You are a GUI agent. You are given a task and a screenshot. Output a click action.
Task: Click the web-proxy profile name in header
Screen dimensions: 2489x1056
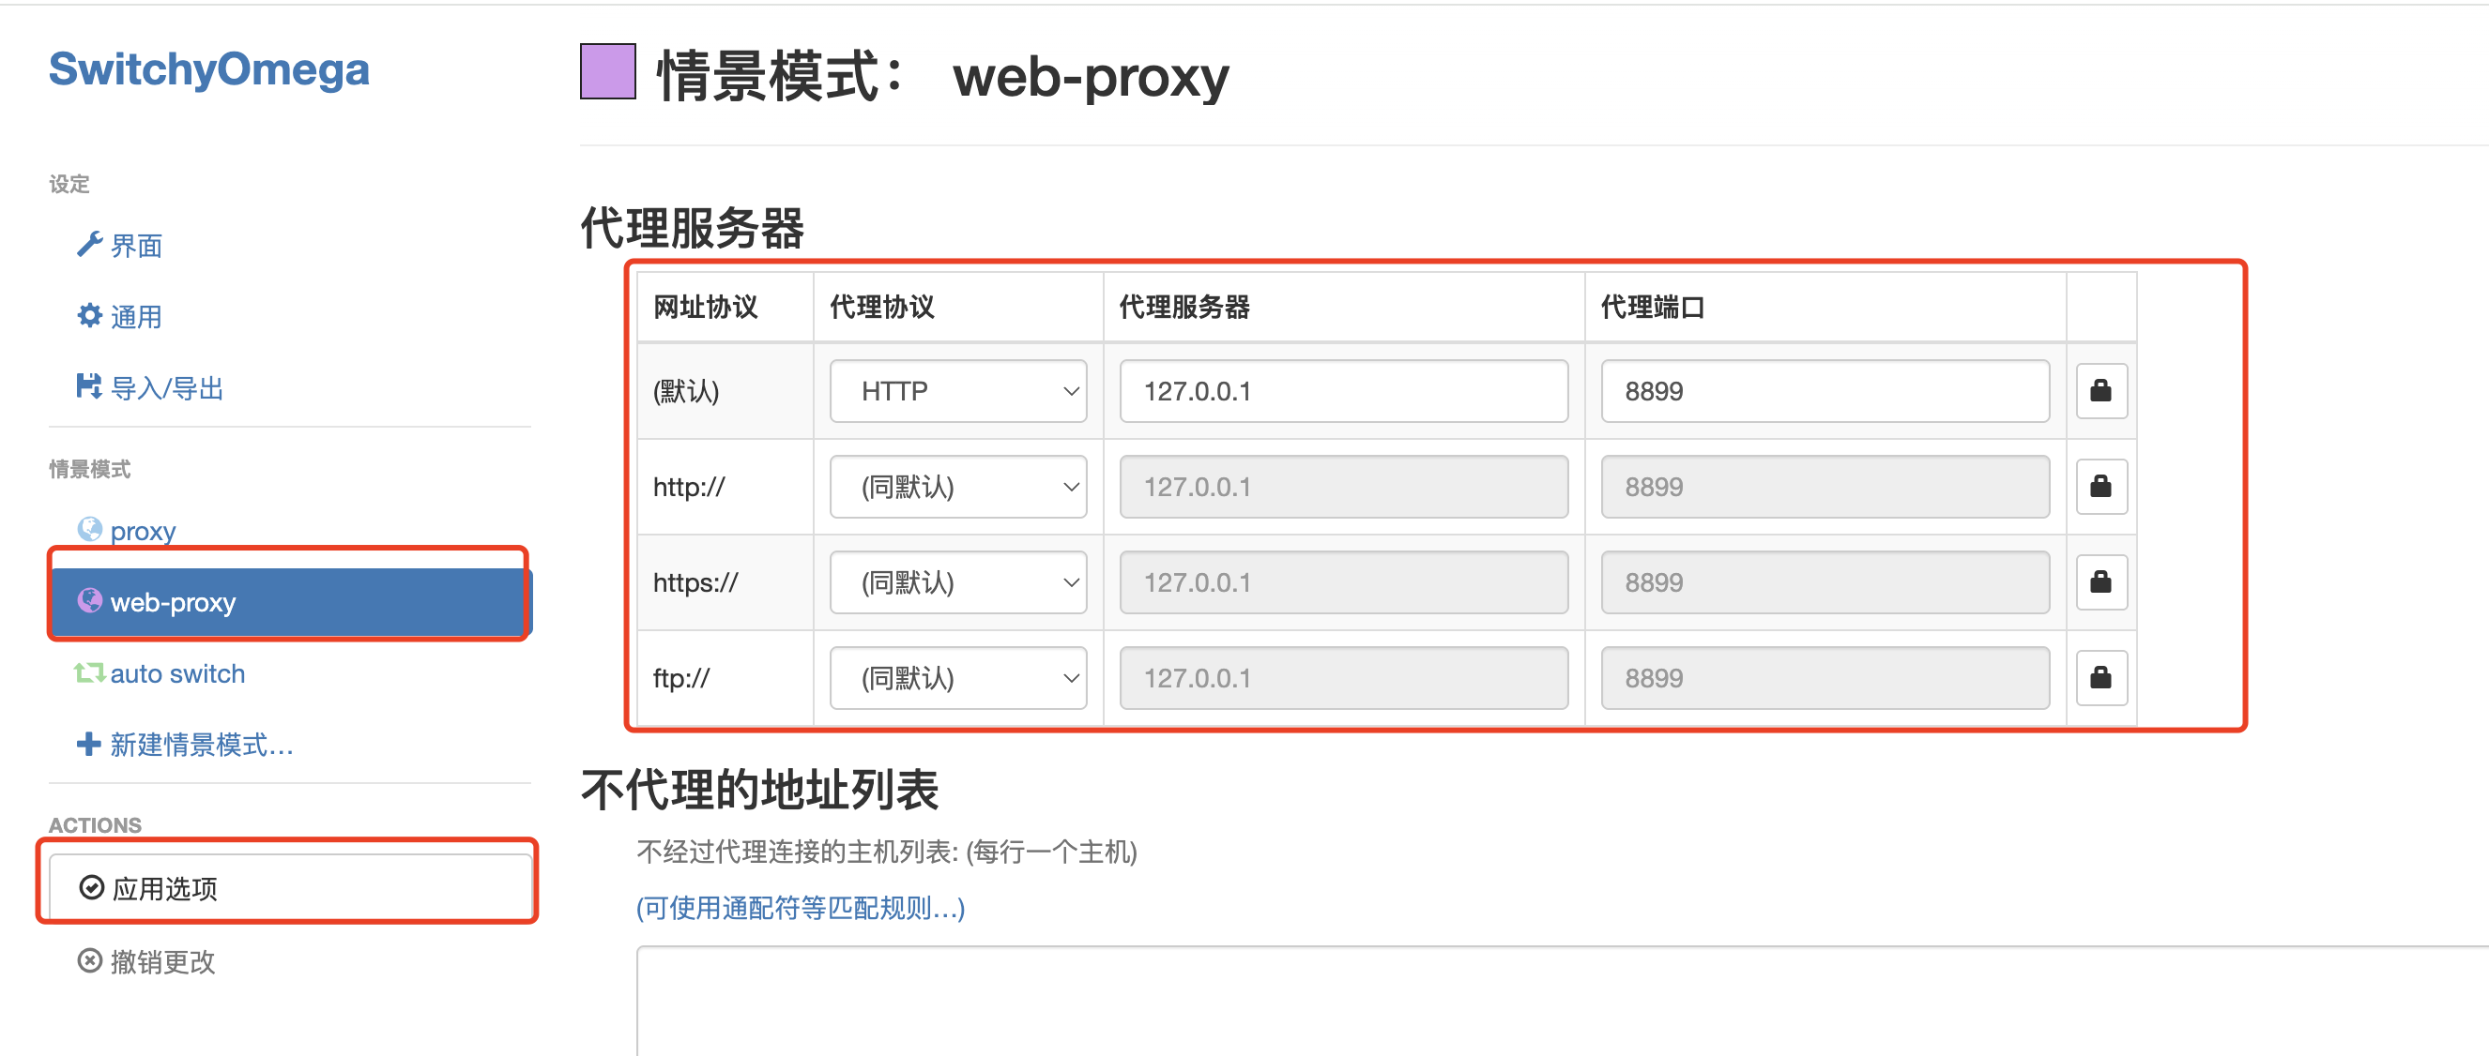[1091, 75]
